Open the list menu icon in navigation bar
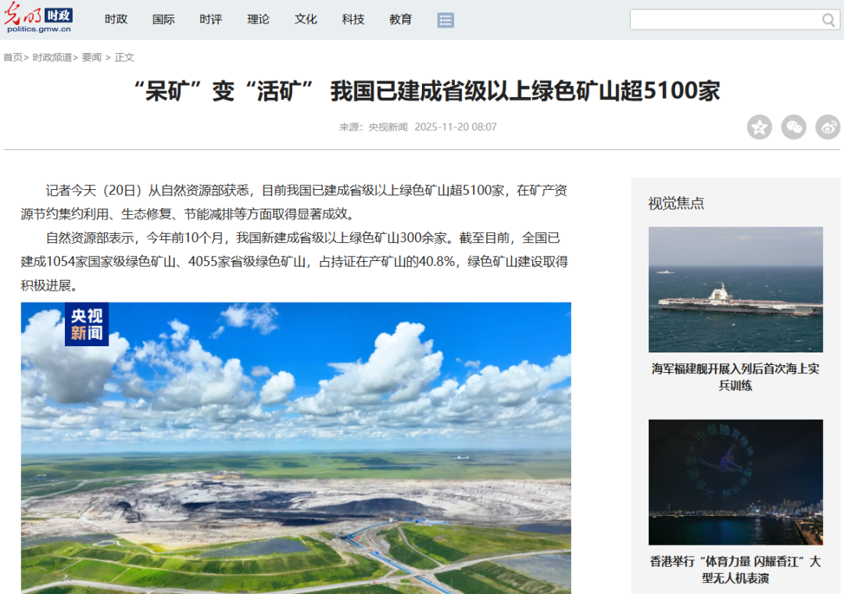Screen dimensions: 844x594 pos(445,20)
